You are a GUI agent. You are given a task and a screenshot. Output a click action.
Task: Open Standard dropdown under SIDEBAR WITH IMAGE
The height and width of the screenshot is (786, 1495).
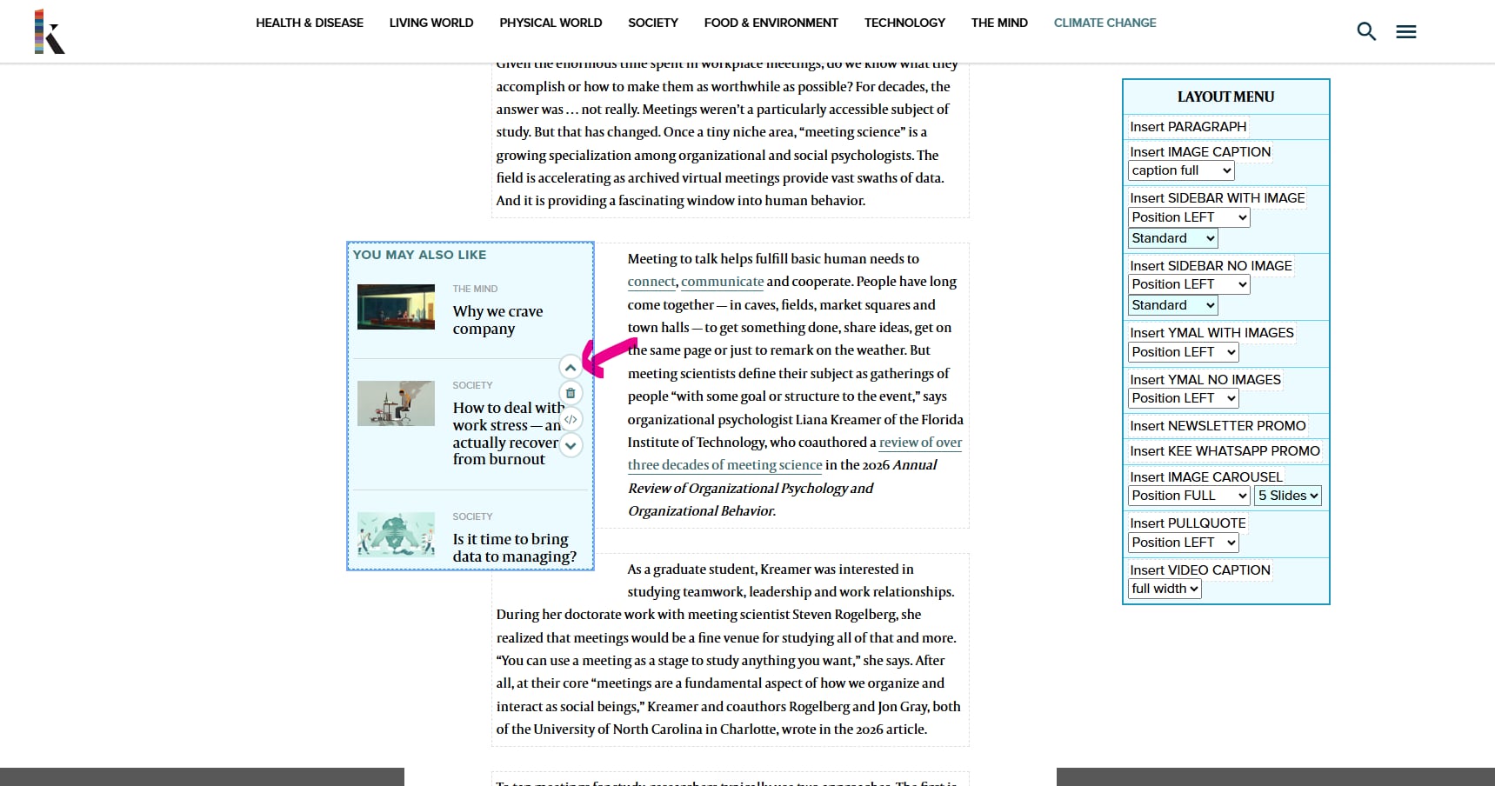point(1172,238)
